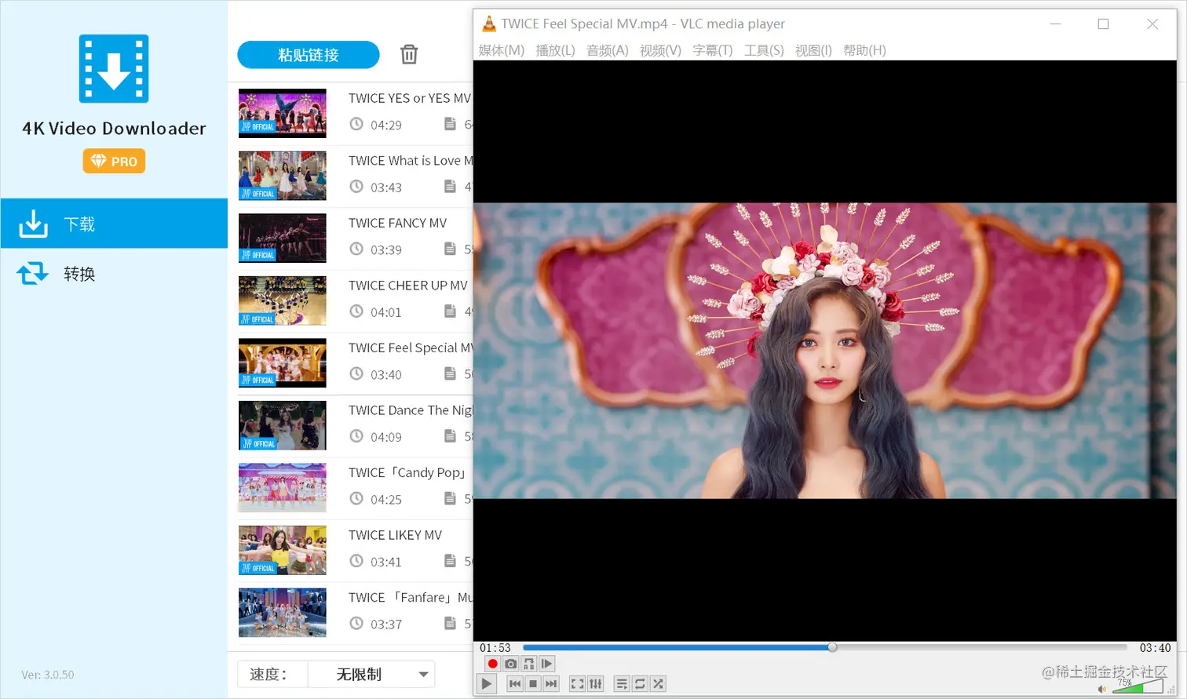Toggle the A-B loop button in VLC
Image resolution: width=1187 pixels, height=699 pixels.
coord(528,664)
